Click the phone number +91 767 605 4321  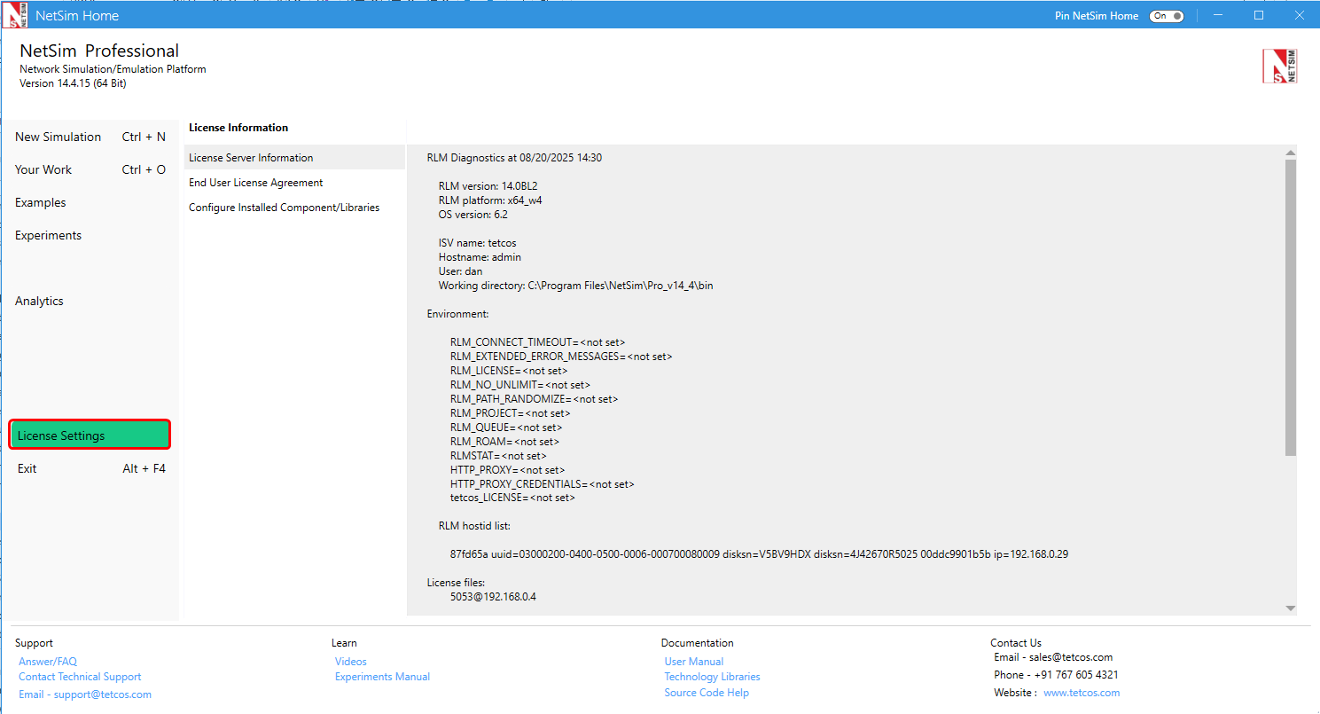pyautogui.click(x=1076, y=675)
